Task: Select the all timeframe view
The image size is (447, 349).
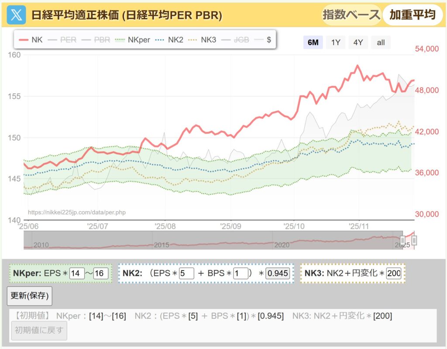Action: pos(379,42)
